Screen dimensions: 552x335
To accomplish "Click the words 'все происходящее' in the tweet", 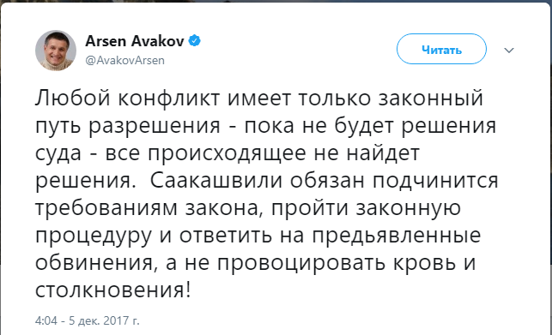I will tap(205, 153).
